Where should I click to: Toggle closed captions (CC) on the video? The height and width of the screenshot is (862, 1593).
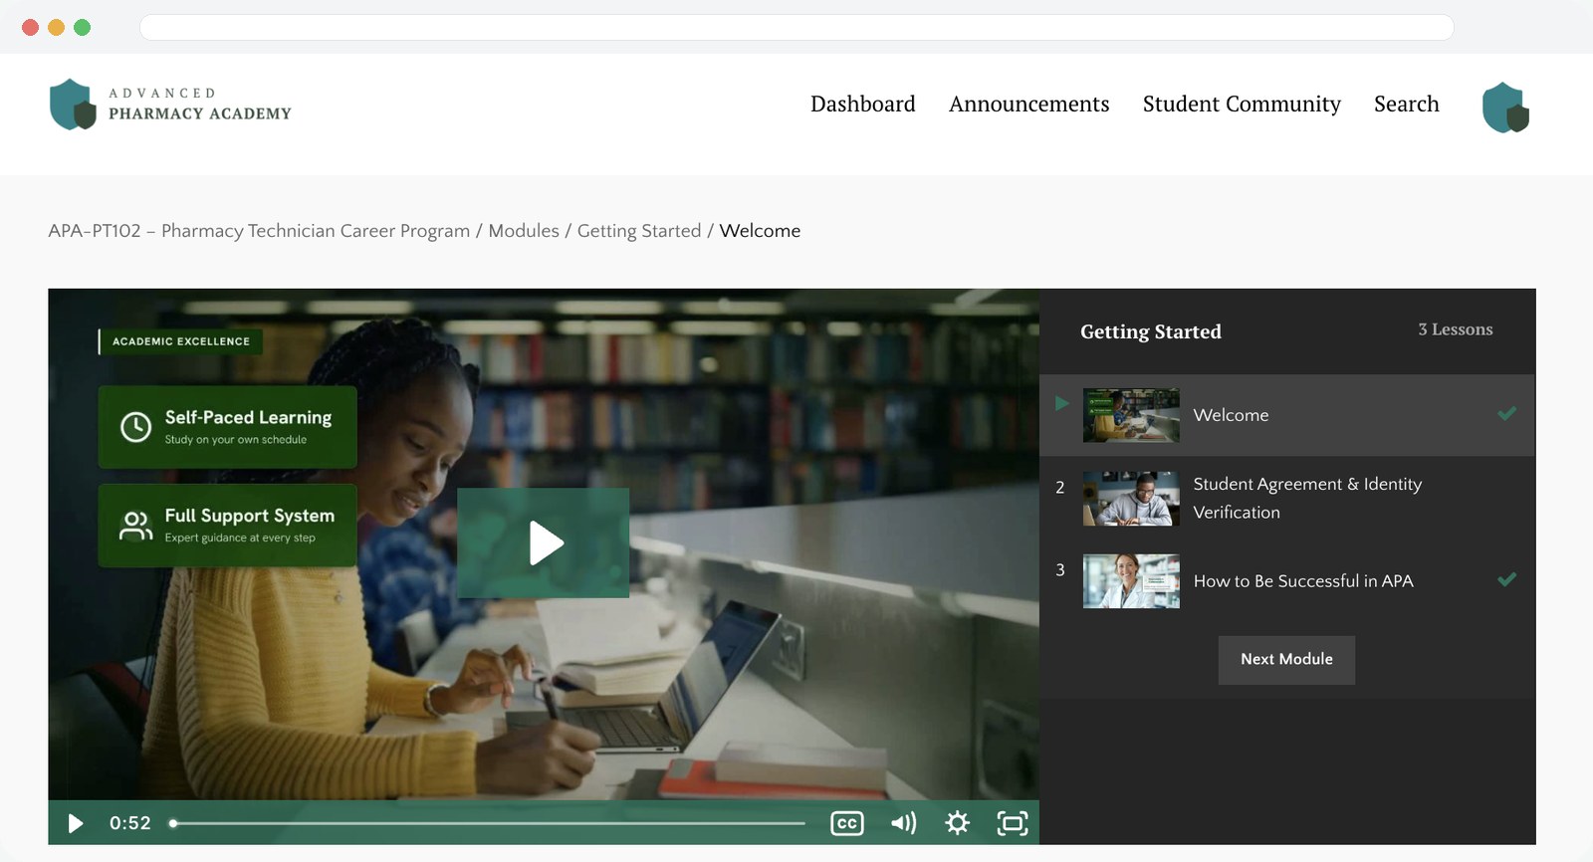pos(847,823)
